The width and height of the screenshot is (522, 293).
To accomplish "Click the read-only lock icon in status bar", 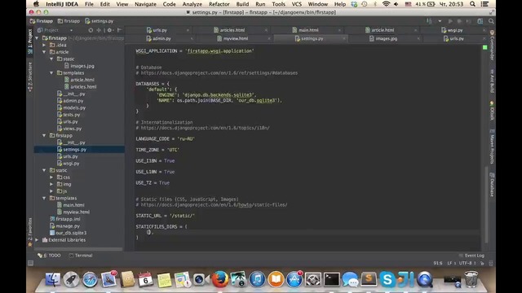I will tap(482, 263).
